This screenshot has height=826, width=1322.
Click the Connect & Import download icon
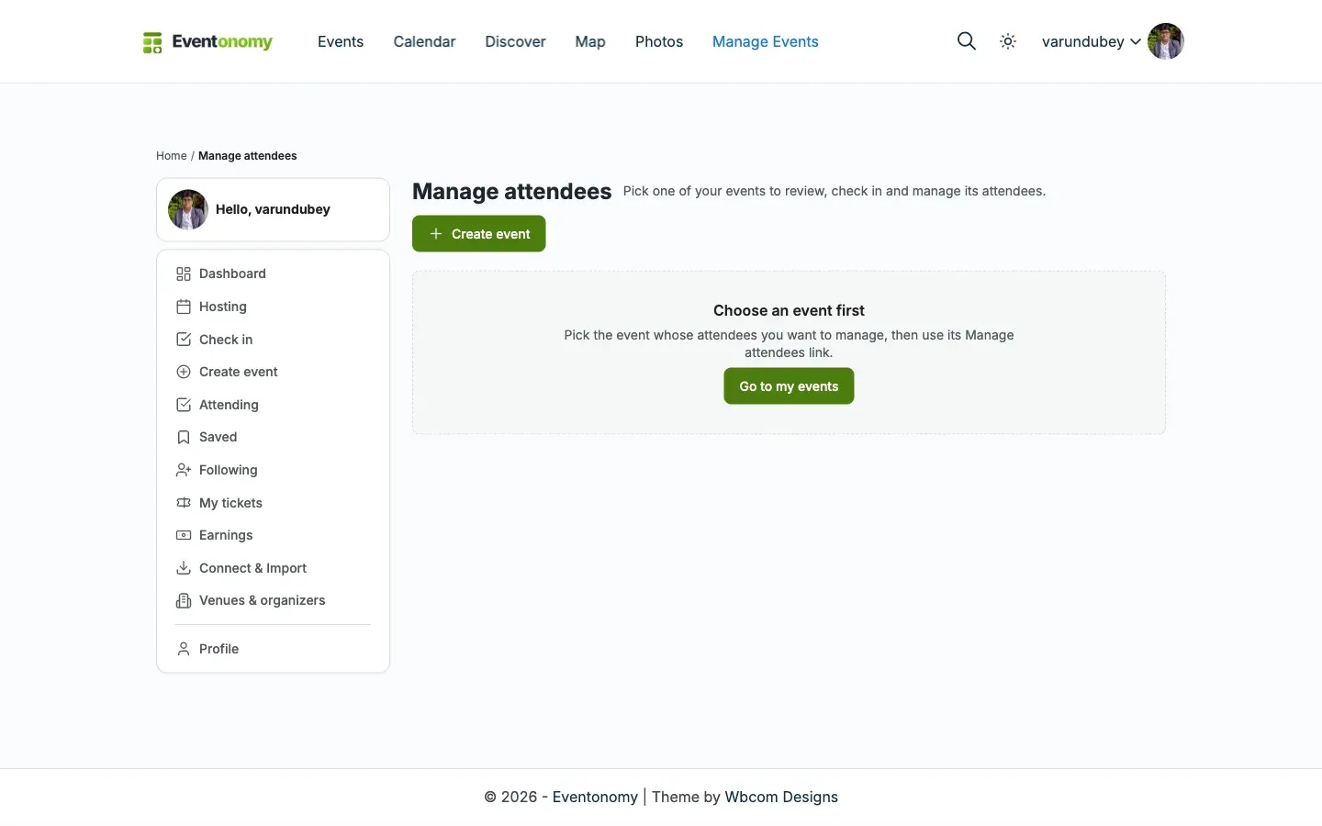tap(184, 568)
